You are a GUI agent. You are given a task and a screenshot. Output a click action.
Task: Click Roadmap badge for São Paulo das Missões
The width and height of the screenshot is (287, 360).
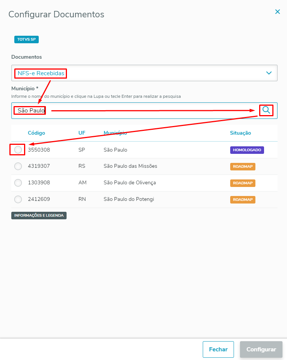click(243, 166)
